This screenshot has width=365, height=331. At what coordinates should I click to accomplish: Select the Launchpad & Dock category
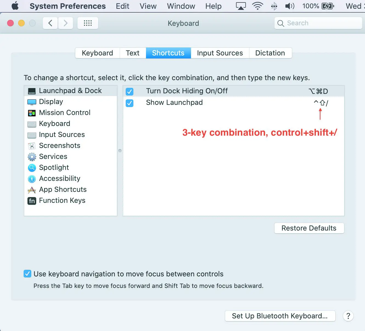(x=71, y=91)
